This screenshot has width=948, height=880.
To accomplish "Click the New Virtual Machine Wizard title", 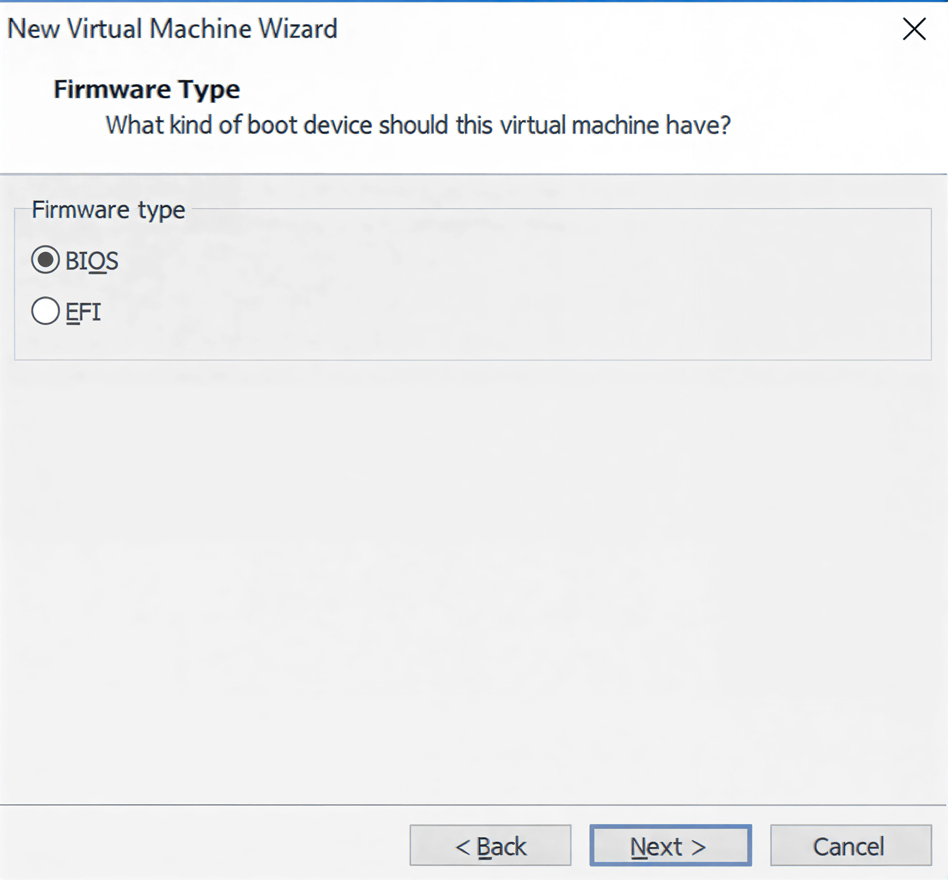I will coord(172,29).
